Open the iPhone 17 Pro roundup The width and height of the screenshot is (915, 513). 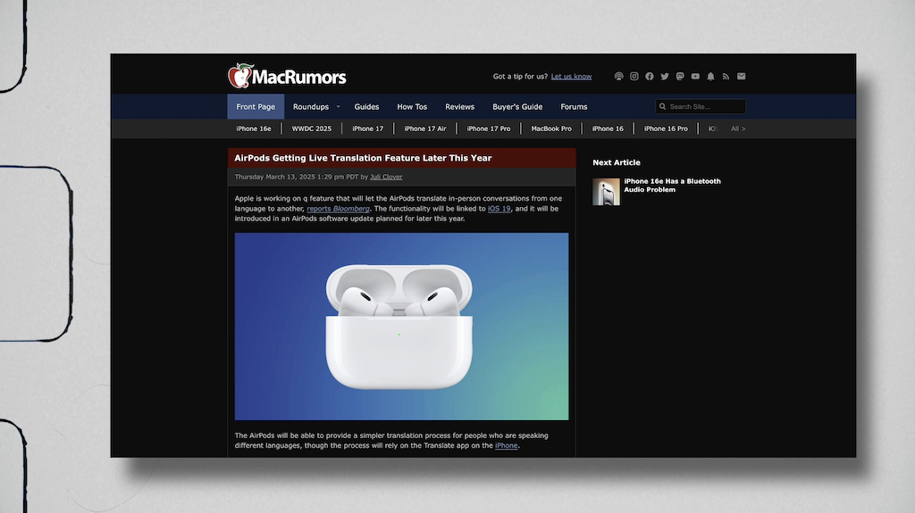click(x=489, y=128)
